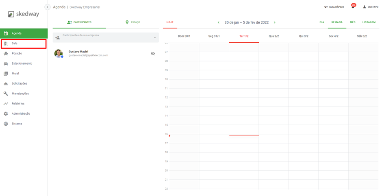Toggle visibility of Gustavo Maciel's agenda
This screenshot has height=196, width=384.
[x=153, y=54]
